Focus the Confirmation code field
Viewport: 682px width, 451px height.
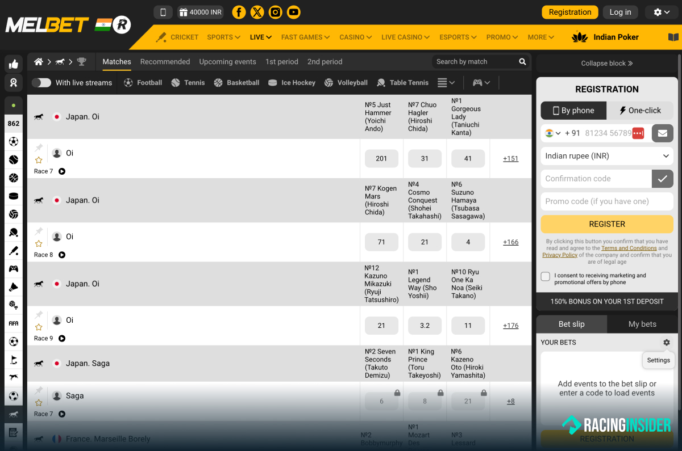click(x=596, y=179)
